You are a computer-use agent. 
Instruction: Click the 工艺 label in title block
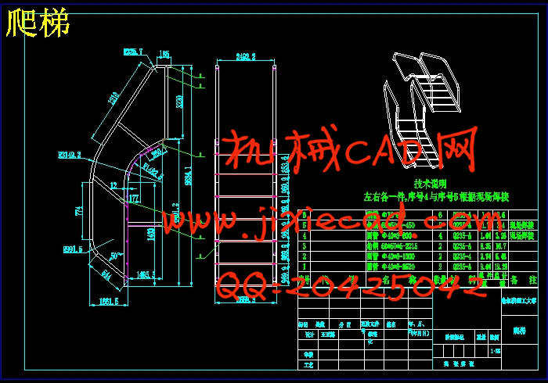click(308, 364)
